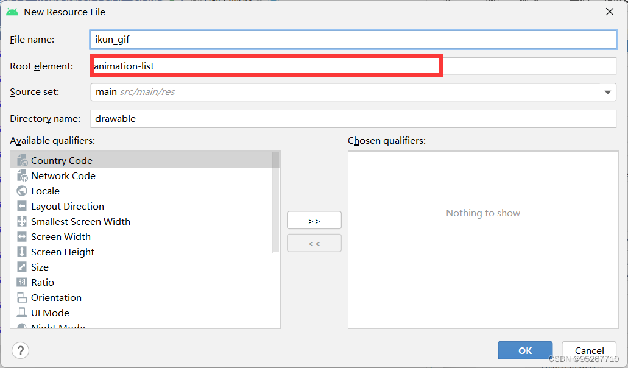This screenshot has height=368, width=628.
Task: Select the Size row text
Action: 40,267
